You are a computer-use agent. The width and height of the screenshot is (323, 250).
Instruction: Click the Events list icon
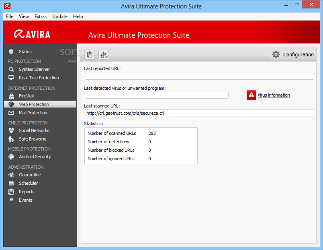11,200
